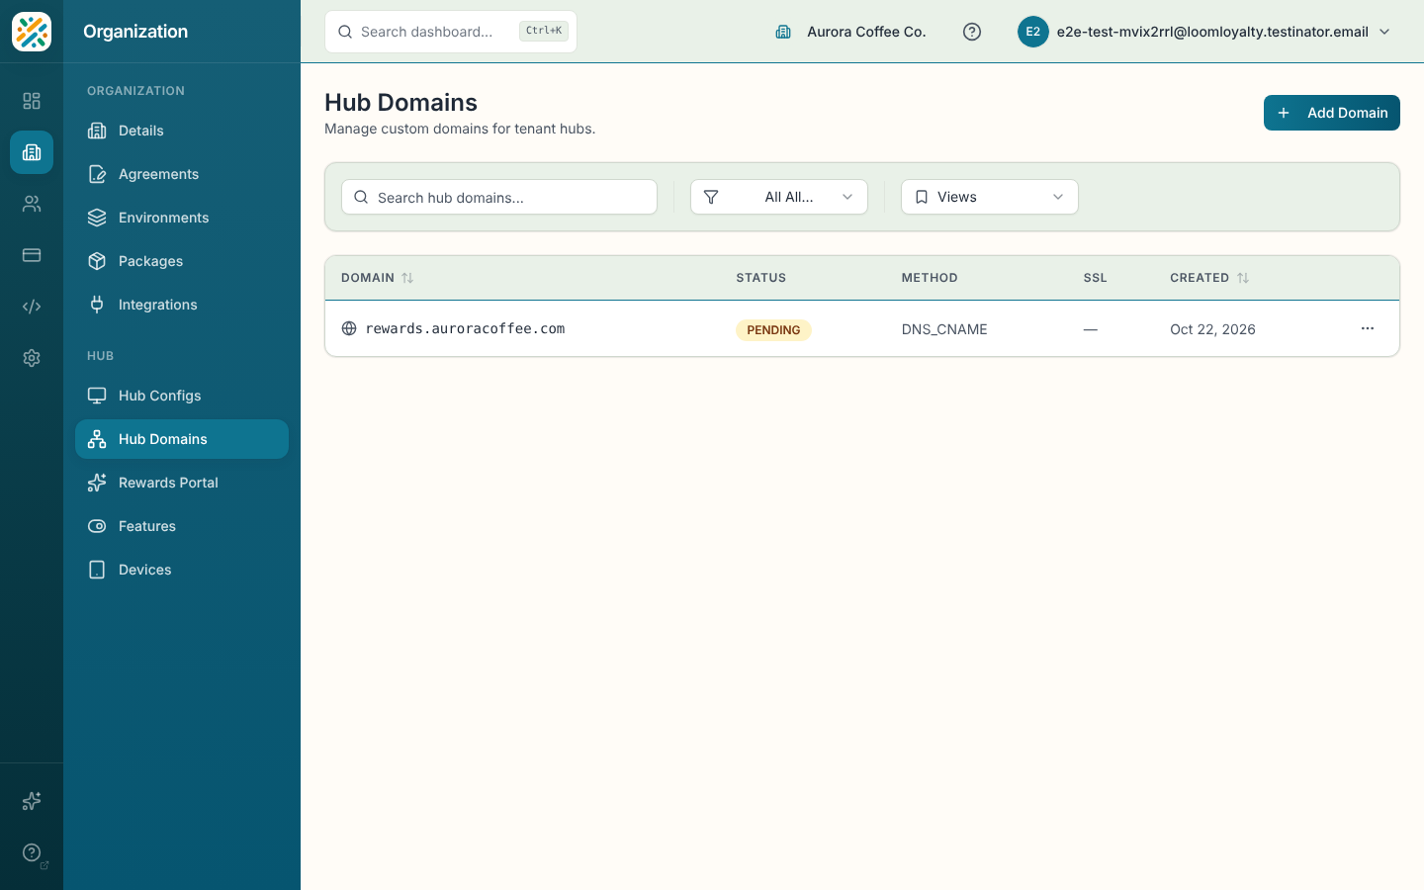1424x890 pixels.
Task: Click the help question mark in header
Action: 972,32
